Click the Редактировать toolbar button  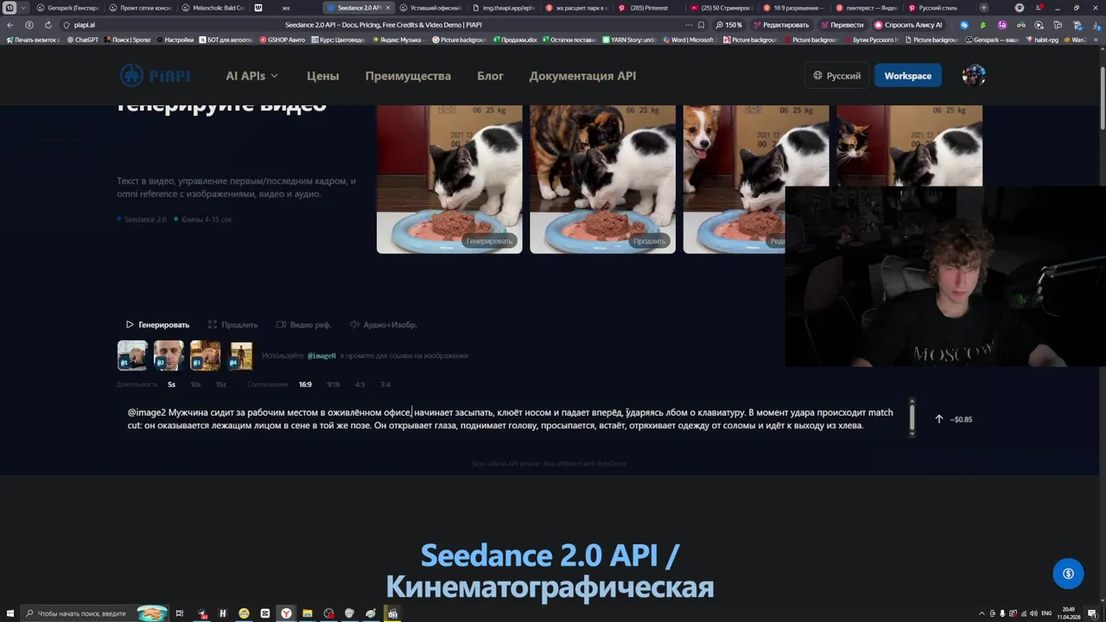coord(782,25)
